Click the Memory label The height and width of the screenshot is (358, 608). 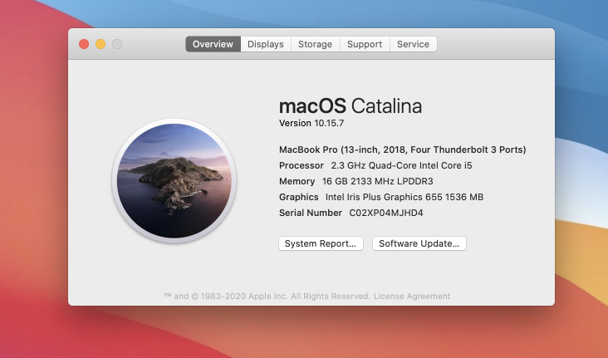297,182
